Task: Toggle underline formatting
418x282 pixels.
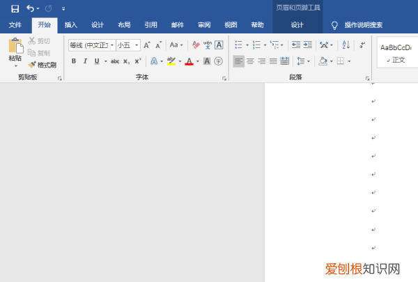Action: click(x=97, y=61)
